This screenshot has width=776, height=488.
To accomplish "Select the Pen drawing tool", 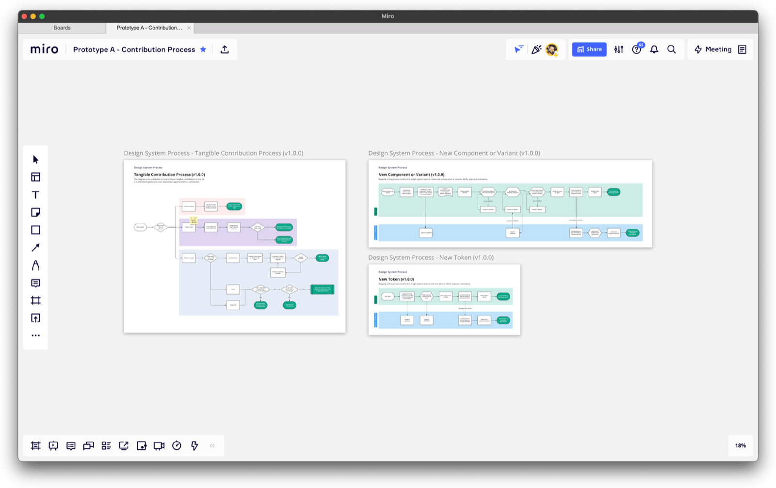I will [35, 265].
